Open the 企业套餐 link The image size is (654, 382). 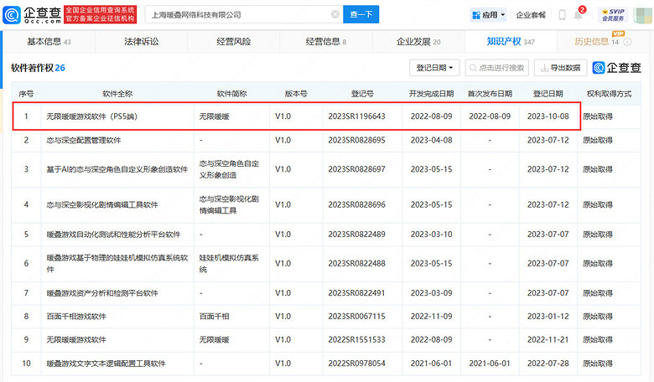coord(530,14)
